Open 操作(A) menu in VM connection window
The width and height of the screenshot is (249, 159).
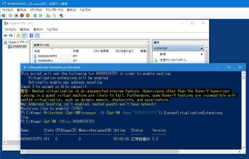[x=21, y=10]
